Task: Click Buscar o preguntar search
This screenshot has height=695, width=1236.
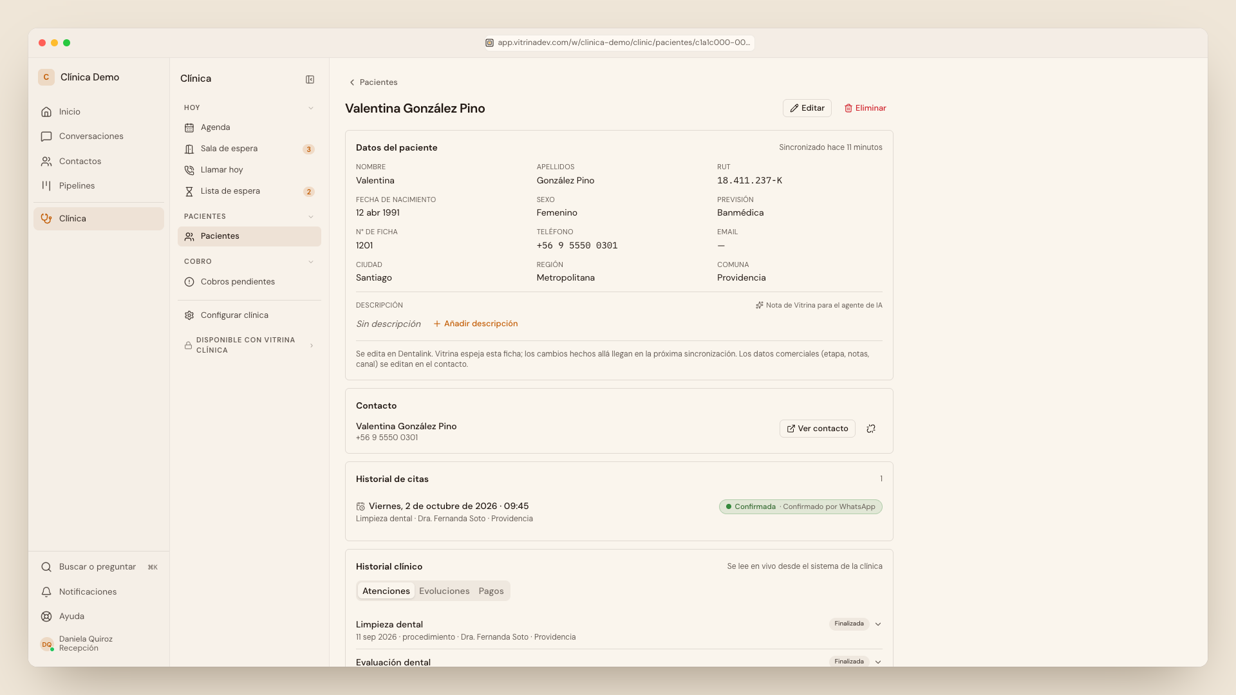Action: (x=98, y=567)
